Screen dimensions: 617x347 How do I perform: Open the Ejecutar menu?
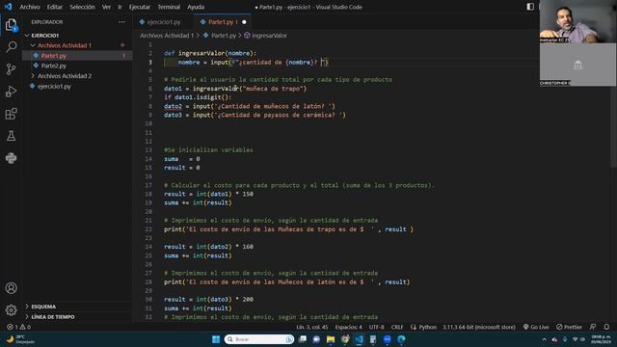click(140, 7)
